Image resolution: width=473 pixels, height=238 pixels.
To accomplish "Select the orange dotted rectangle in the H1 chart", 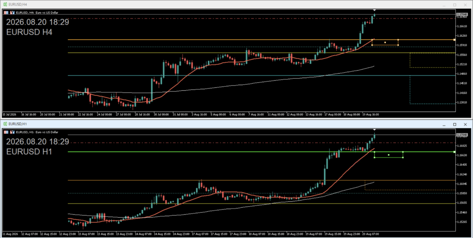I will 410,185.
